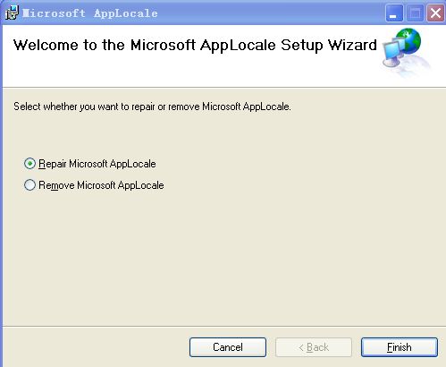Select the Repair Microsoft AppLocale radio button
Viewport: 446px width, 367px height.
coord(29,164)
